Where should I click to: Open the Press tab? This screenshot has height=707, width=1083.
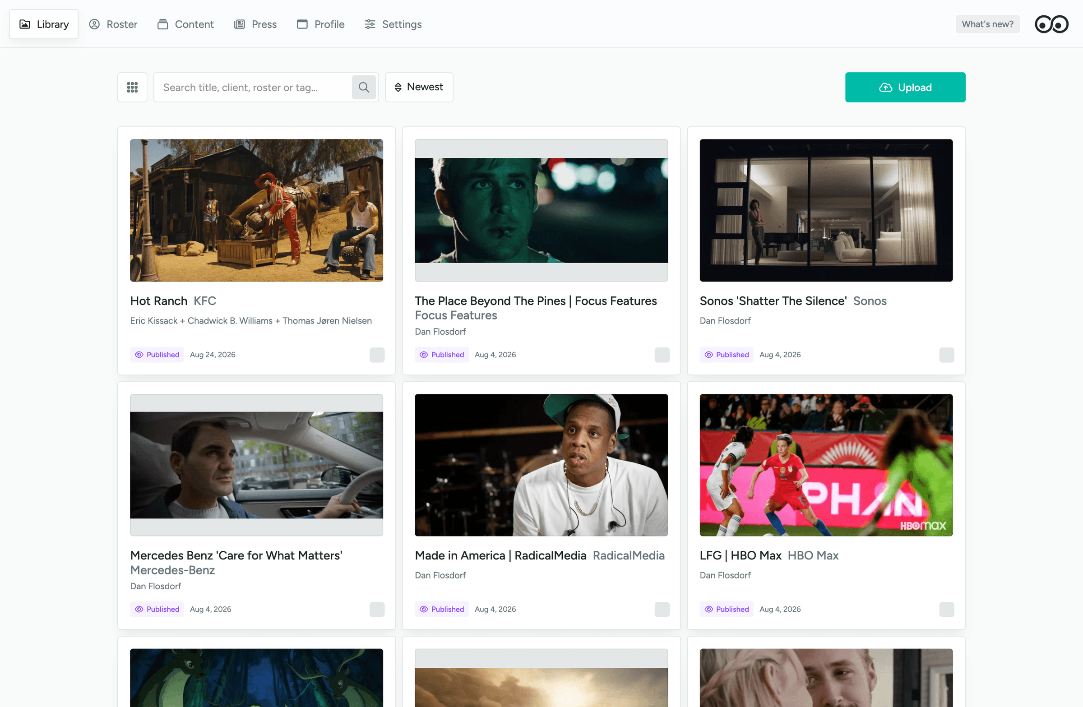coord(255,24)
